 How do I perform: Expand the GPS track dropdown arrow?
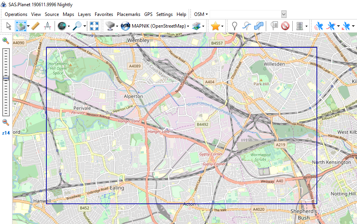pos(338,26)
